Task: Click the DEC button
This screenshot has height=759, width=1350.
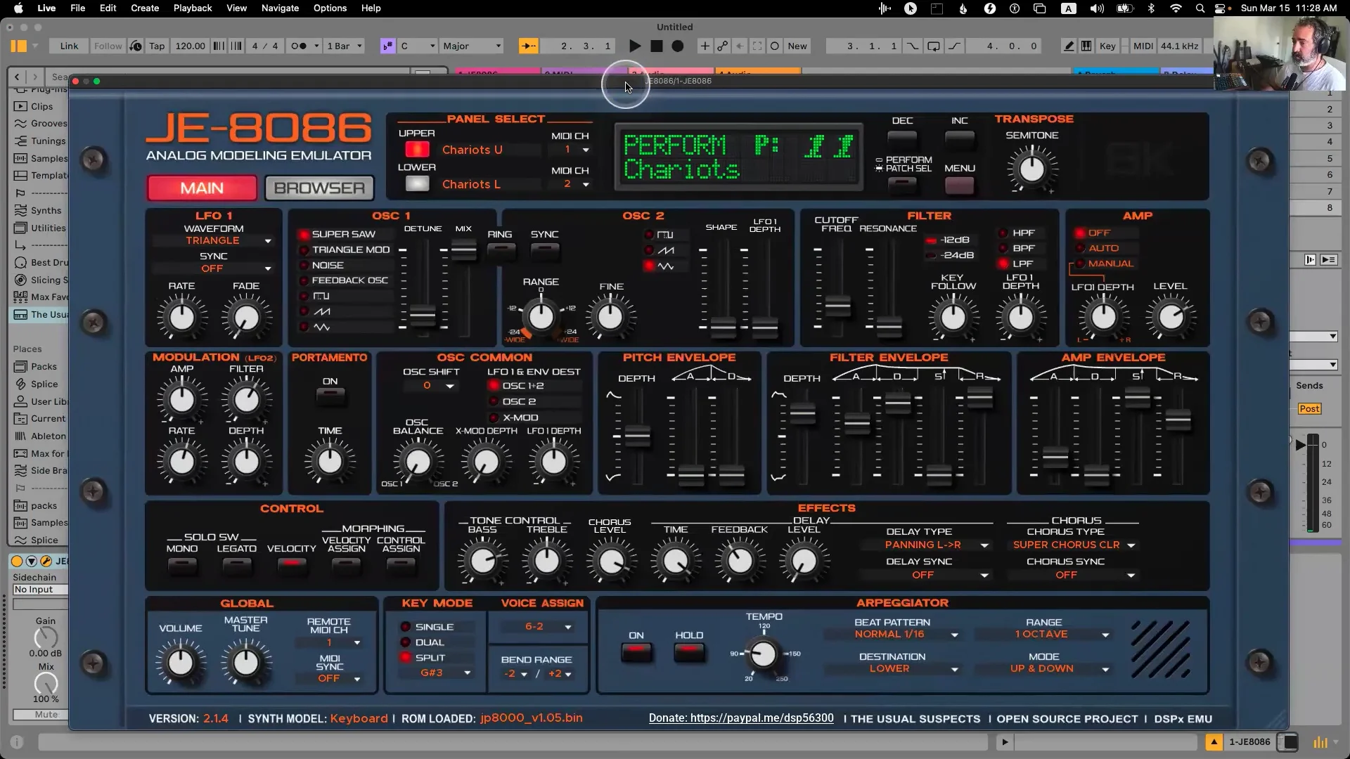Action: point(902,138)
